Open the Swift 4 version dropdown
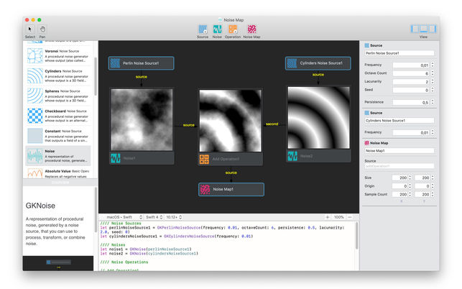The image size is (462, 289). 154,217
